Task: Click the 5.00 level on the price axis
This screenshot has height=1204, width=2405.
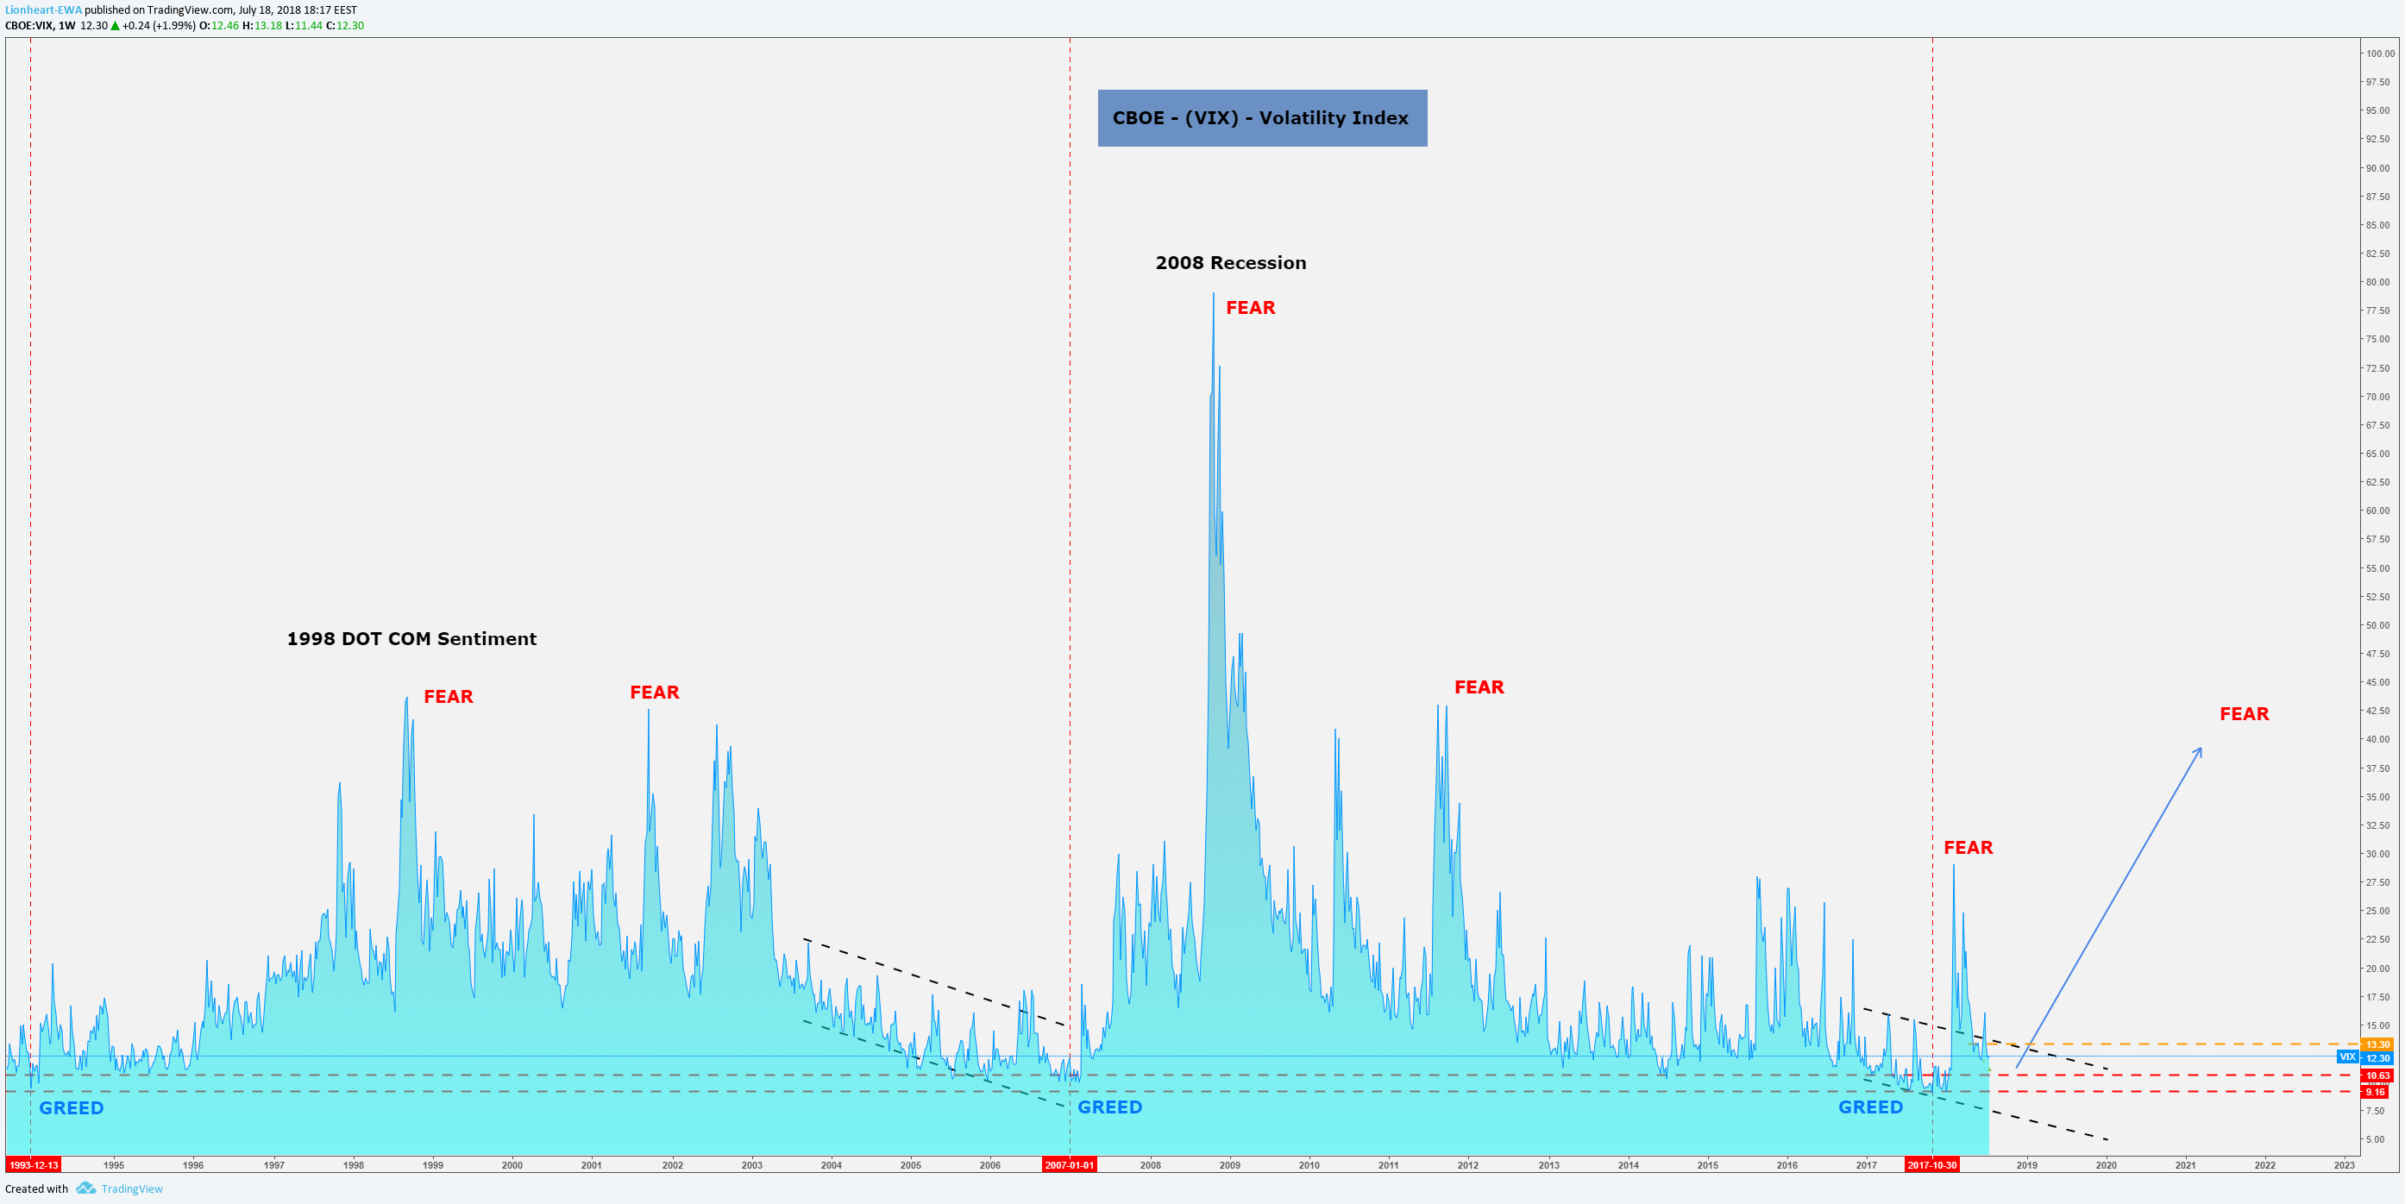Action: click(x=2375, y=1138)
